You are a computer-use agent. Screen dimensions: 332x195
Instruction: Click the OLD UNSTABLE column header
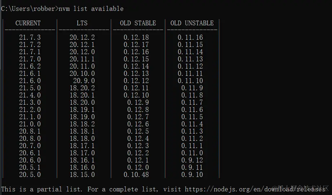192,23
